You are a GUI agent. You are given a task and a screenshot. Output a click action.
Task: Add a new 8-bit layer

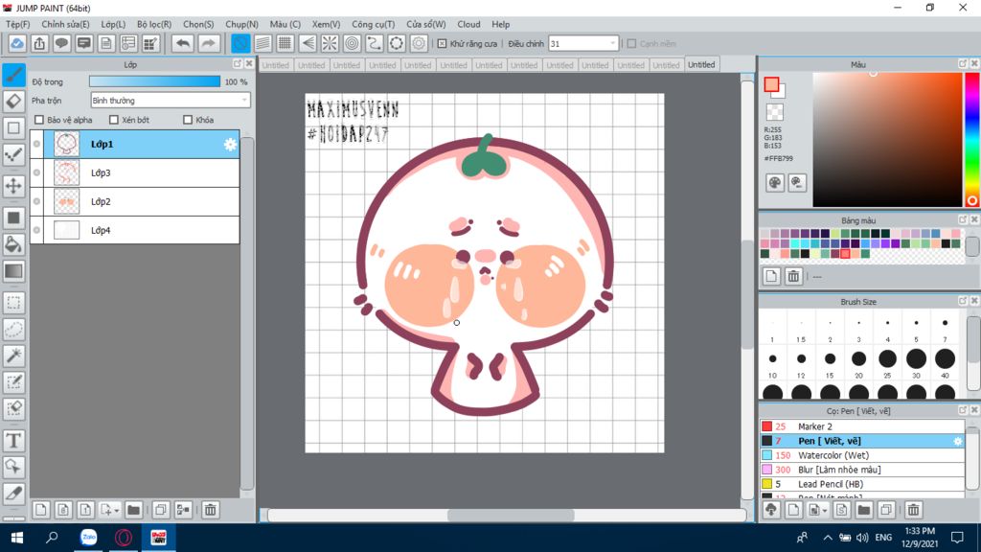(x=63, y=510)
